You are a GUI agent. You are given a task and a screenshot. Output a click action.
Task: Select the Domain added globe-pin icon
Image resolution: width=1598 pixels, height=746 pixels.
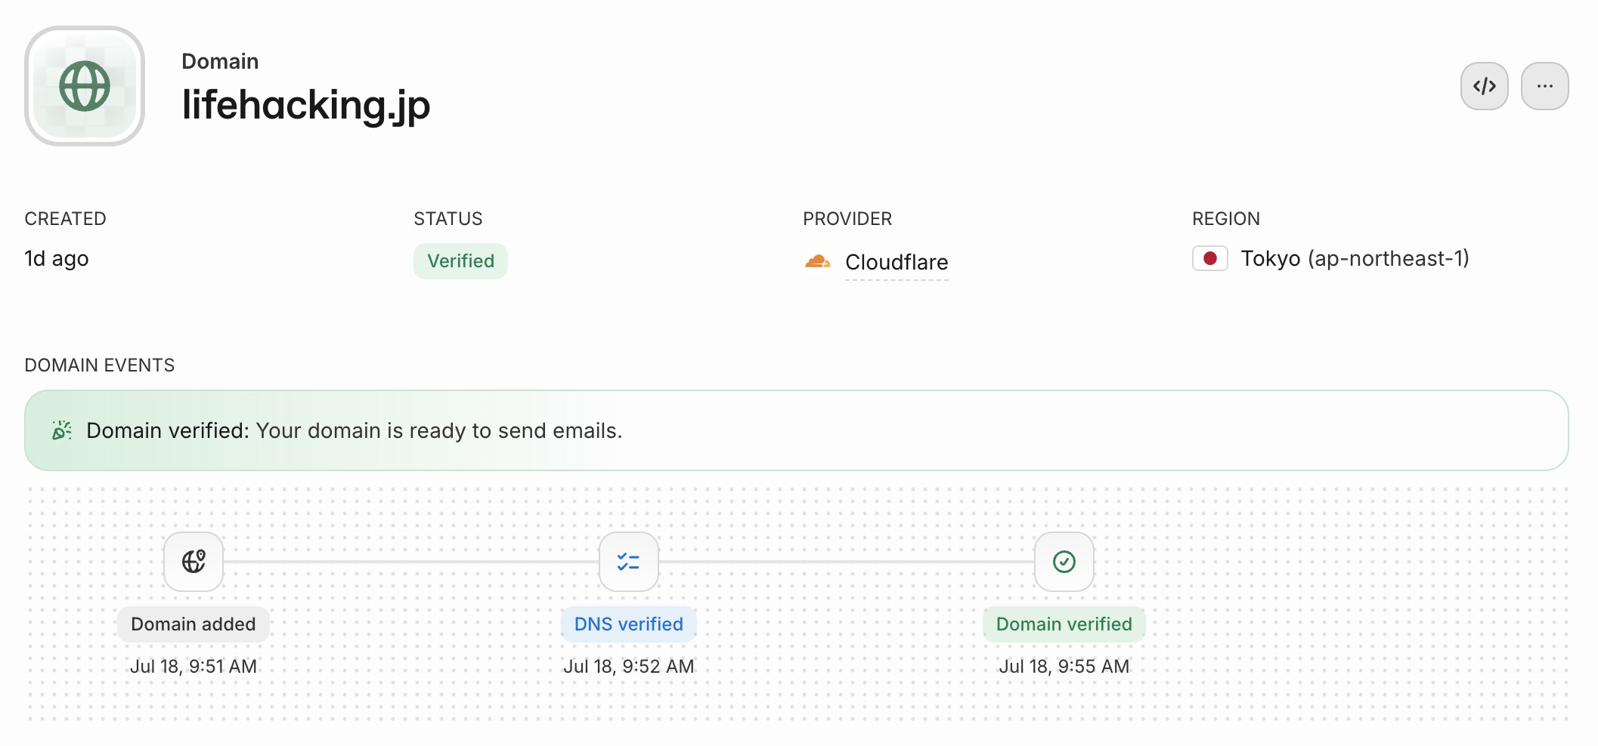pos(194,562)
